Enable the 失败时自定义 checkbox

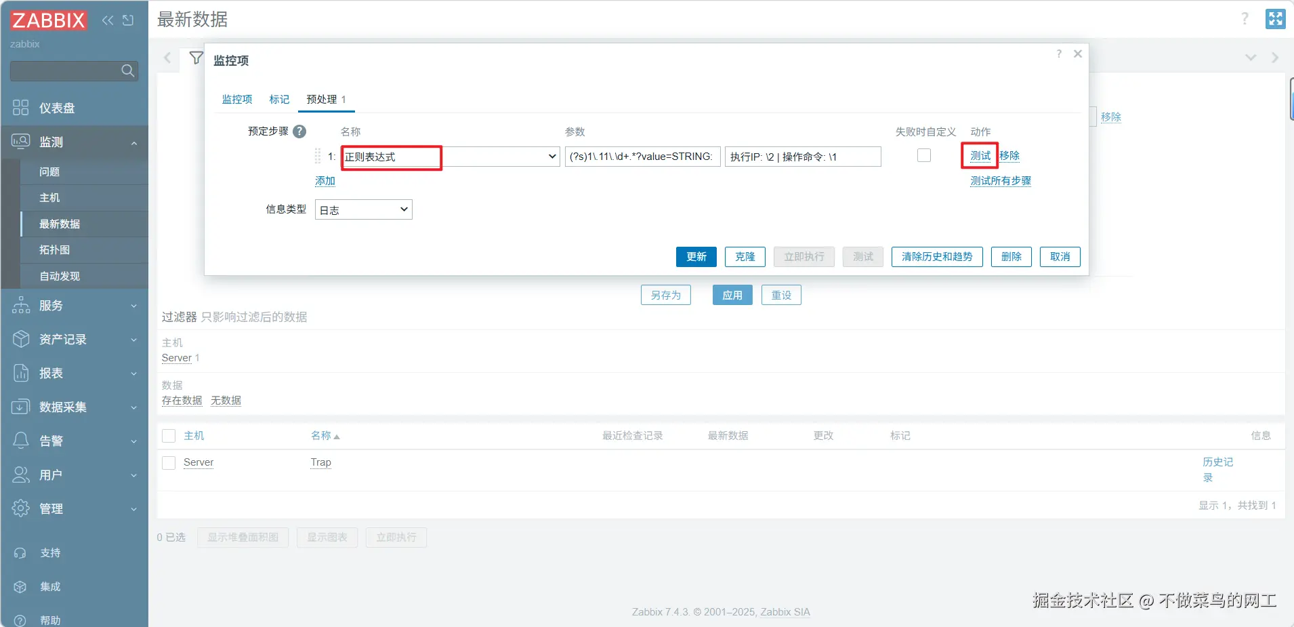point(924,156)
